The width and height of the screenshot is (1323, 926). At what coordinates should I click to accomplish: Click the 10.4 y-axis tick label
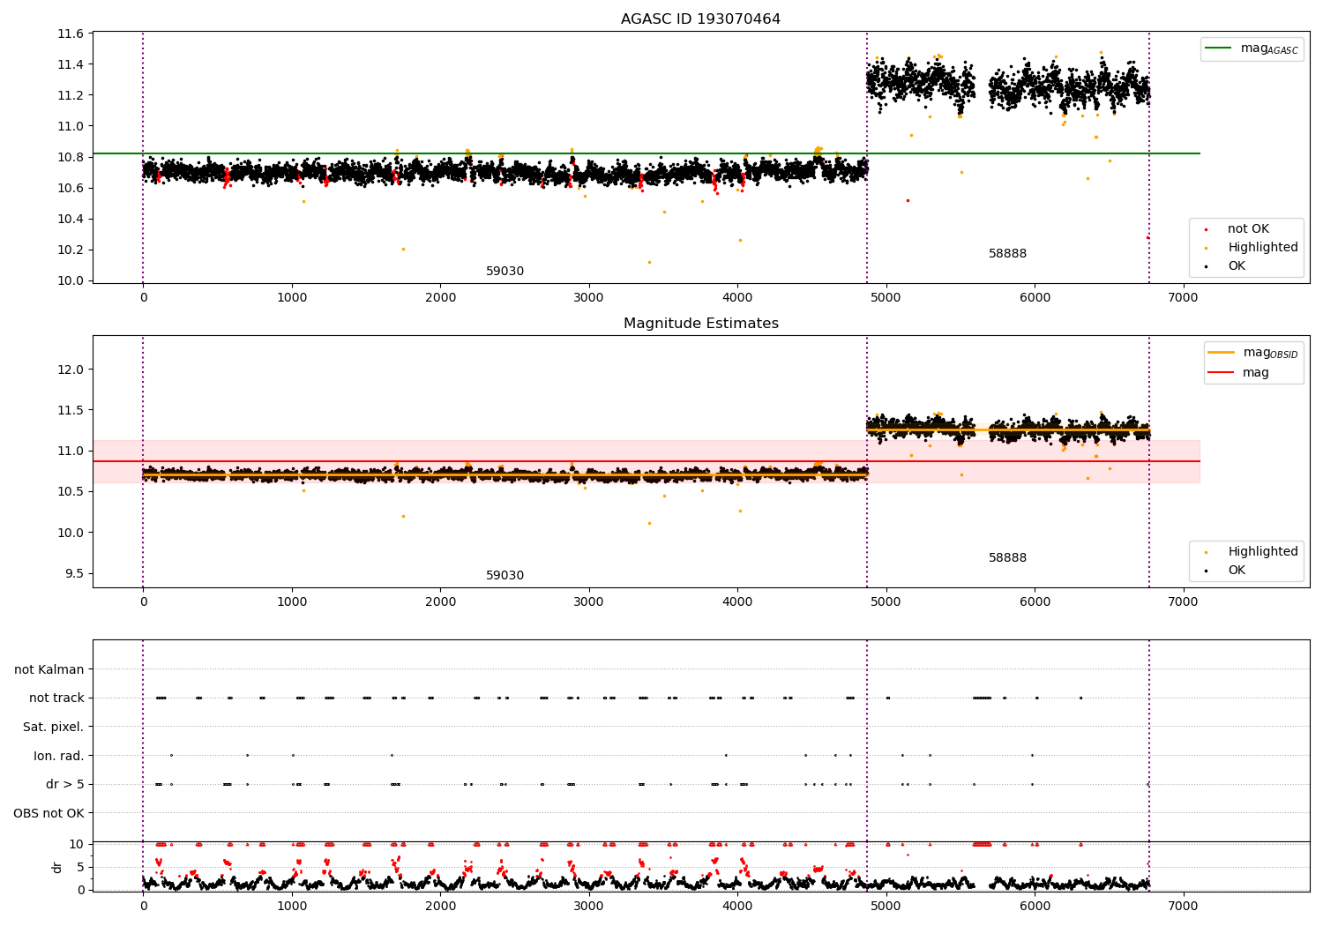tap(70, 219)
